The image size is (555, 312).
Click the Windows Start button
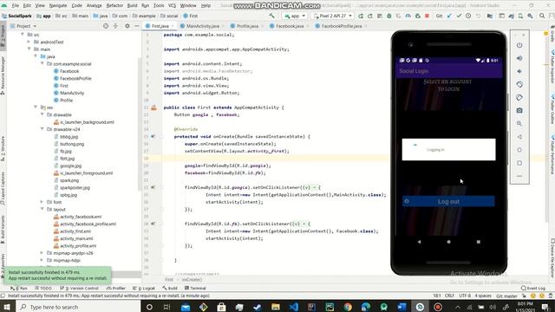coord(7,307)
